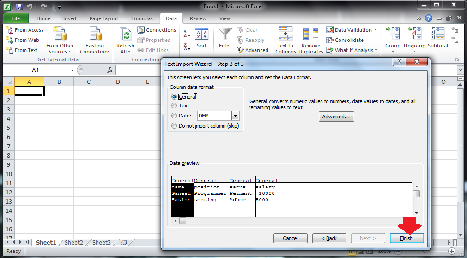The height and width of the screenshot is (258, 467).
Task: Switch to the Page Layout tab
Action: [x=103, y=18]
